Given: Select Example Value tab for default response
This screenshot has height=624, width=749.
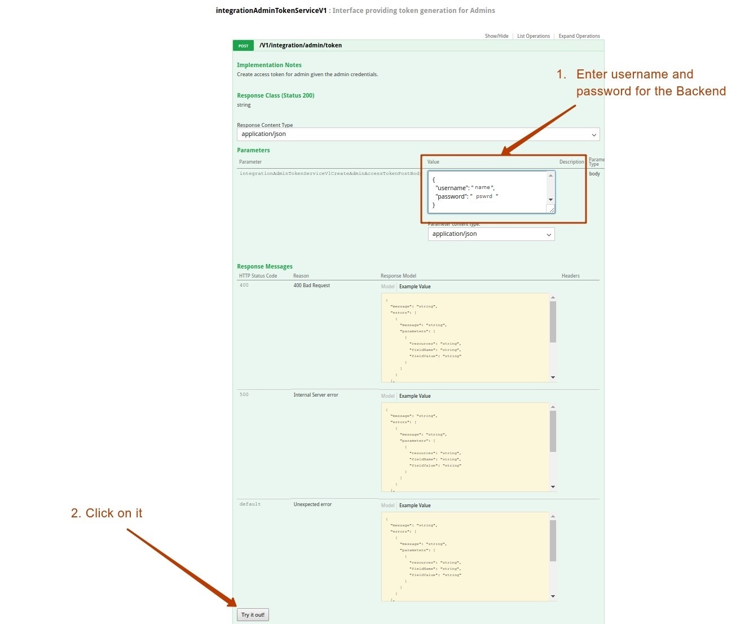Looking at the screenshot, I should pyautogui.click(x=415, y=506).
